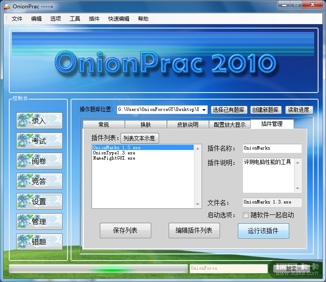
Task: Click 保存列表 button
Action: [x=125, y=230]
